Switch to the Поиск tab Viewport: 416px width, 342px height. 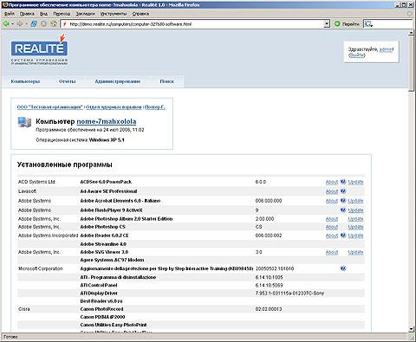tap(167, 81)
